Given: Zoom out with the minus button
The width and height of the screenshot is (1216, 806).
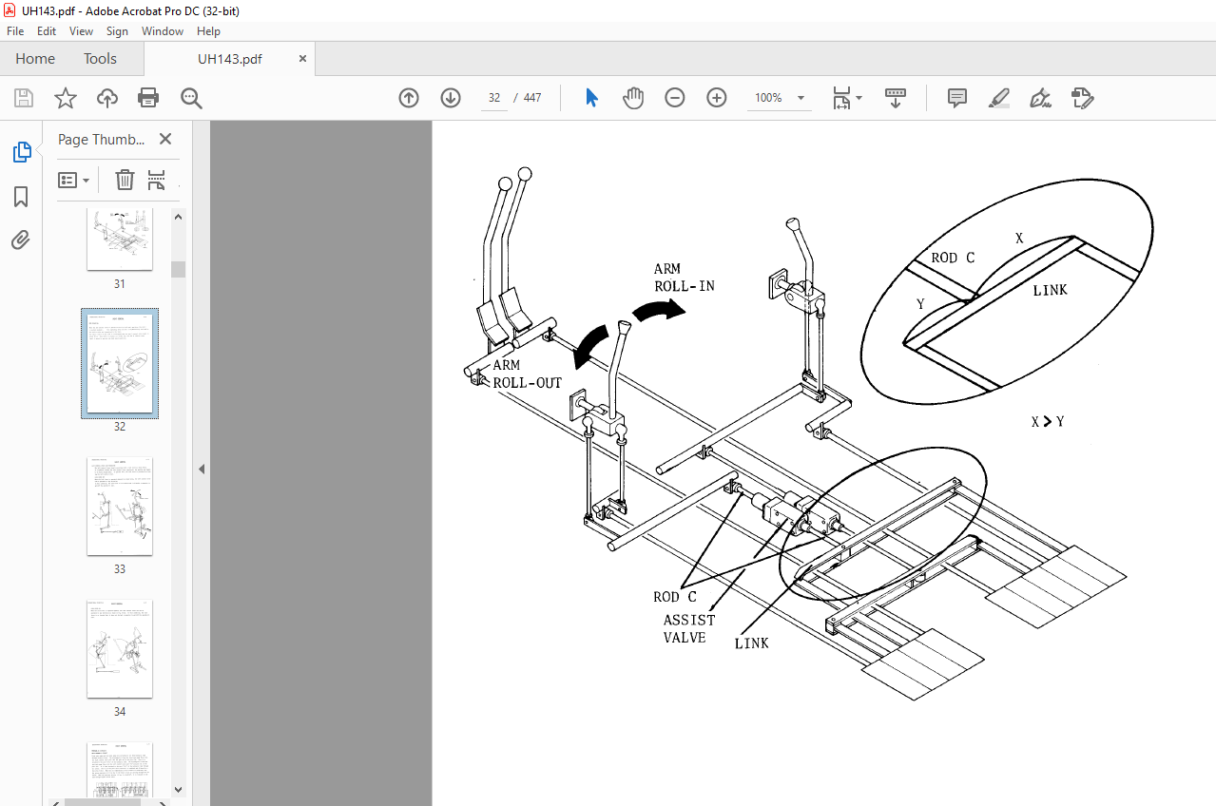Looking at the screenshot, I should (x=675, y=98).
